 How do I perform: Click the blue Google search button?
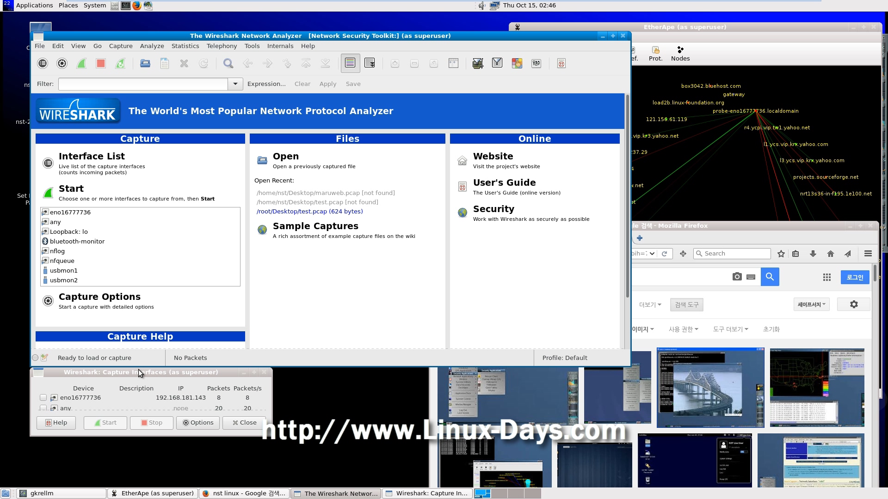pos(770,276)
